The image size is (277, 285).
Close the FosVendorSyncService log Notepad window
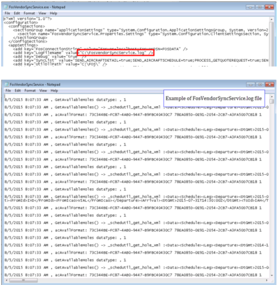tap(269, 84)
